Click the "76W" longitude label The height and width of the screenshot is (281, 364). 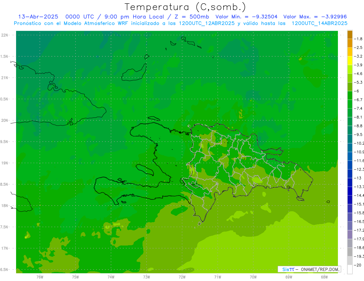[x=40, y=277]
